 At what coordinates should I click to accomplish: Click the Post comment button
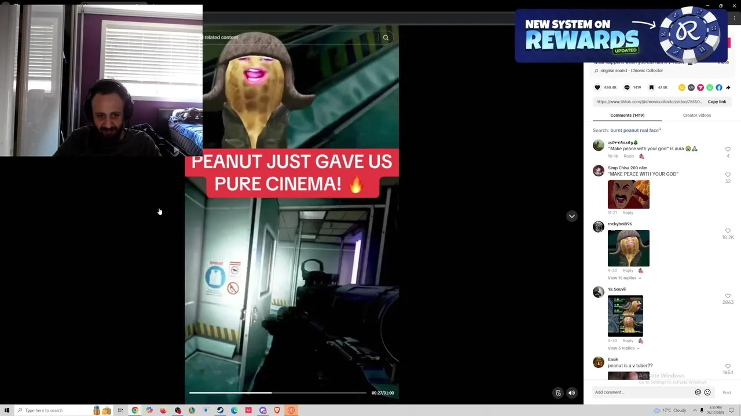(727, 393)
